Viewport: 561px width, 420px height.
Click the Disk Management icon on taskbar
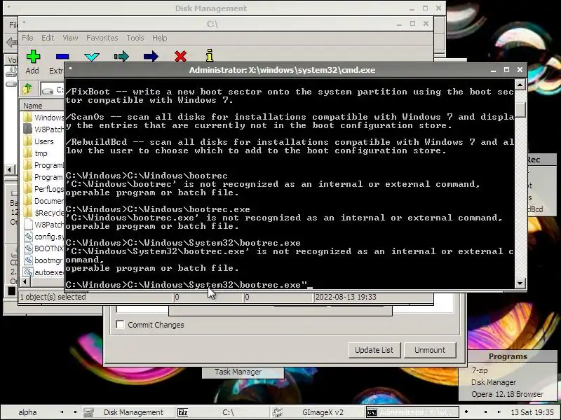(88, 412)
